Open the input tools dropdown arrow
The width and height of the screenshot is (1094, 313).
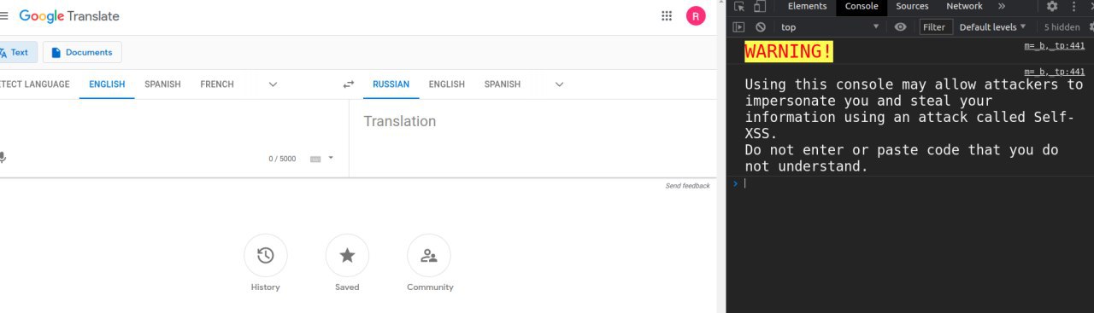pos(331,158)
